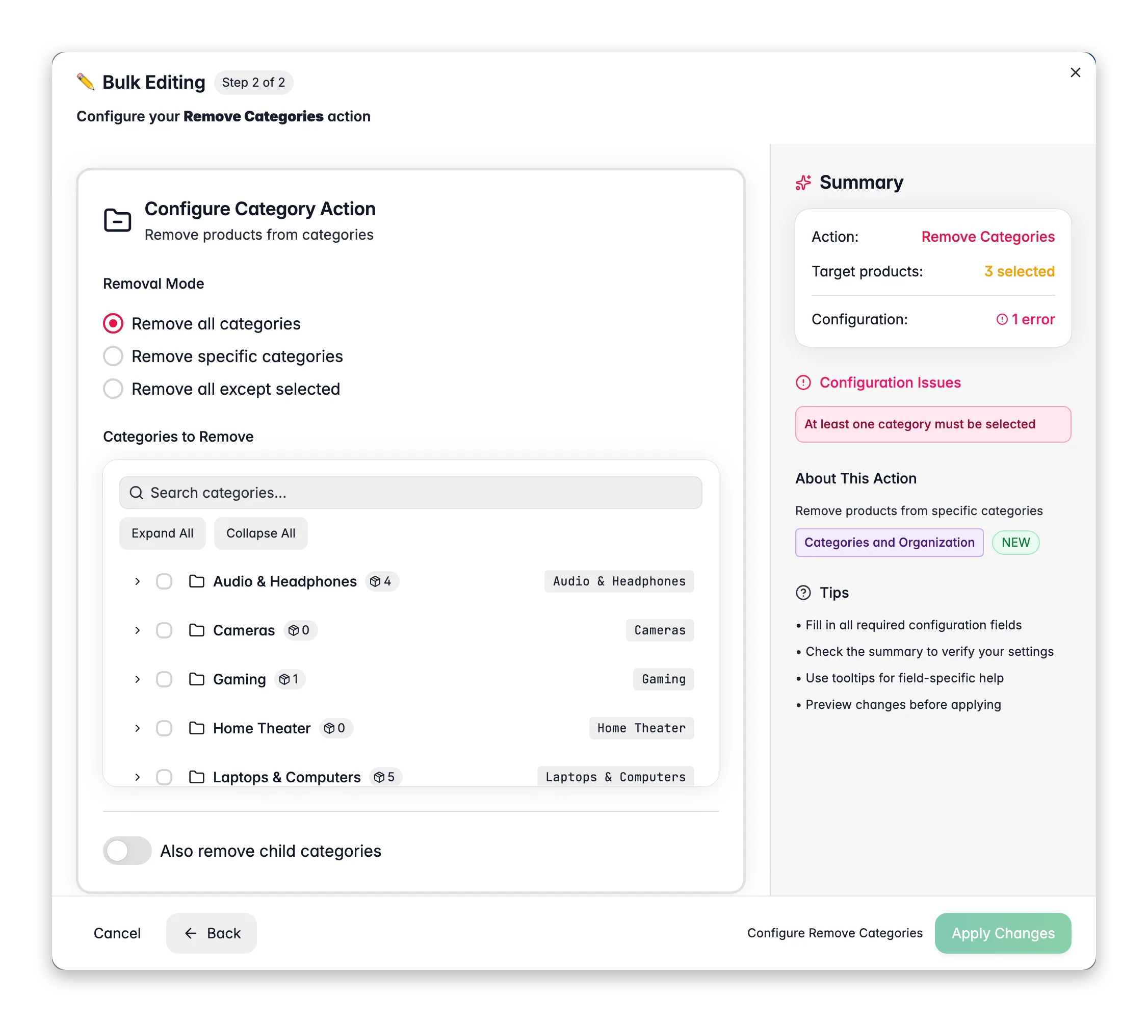
Task: Click the Apply Changes button
Action: click(1003, 933)
